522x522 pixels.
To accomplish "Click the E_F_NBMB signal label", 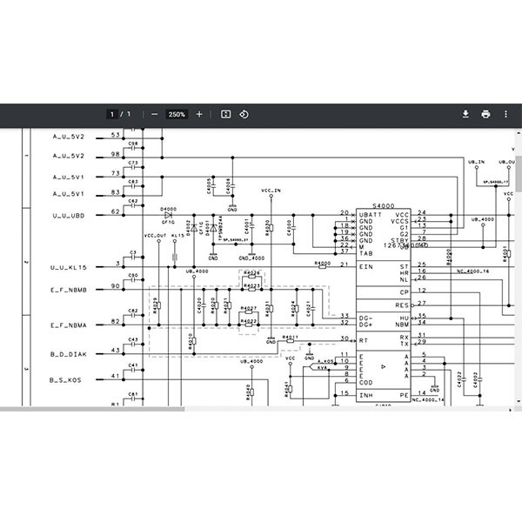I will click(x=69, y=290).
